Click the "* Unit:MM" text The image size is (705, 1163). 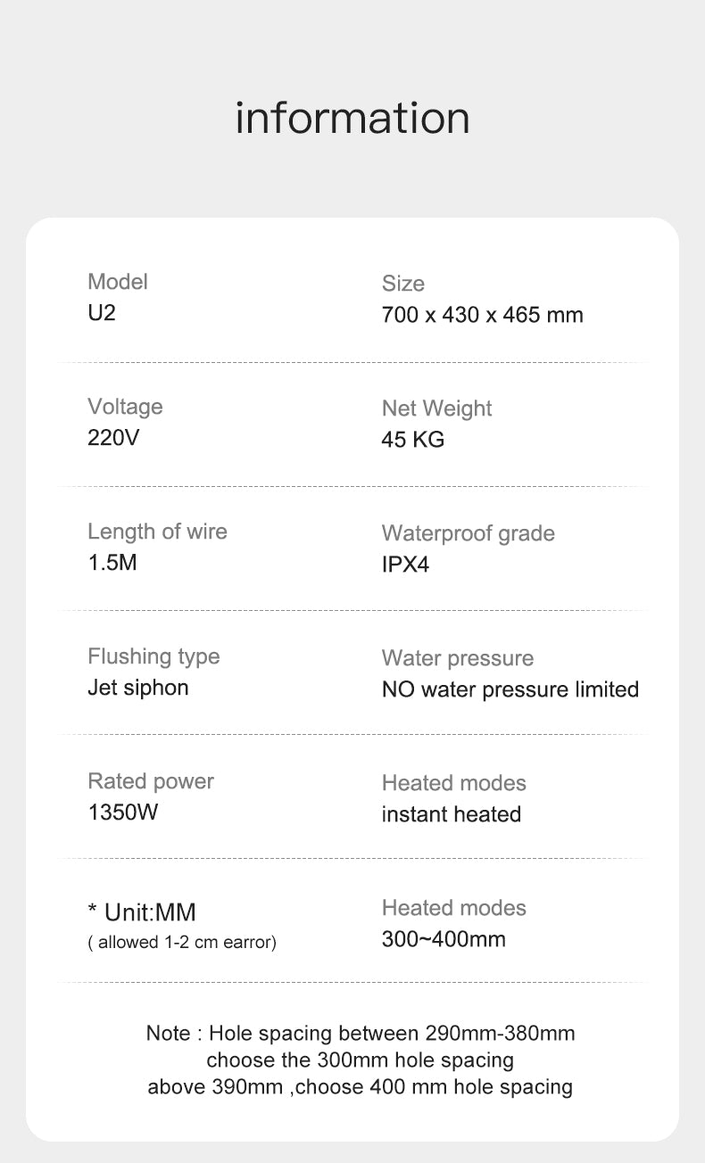(142, 912)
